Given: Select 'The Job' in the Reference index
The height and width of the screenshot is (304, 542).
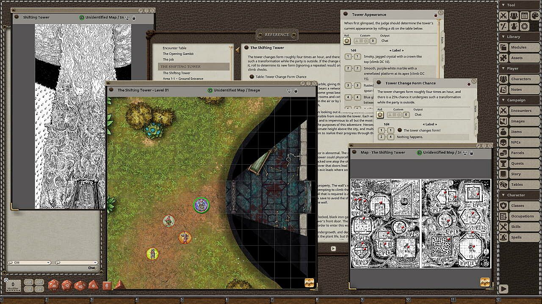Looking at the screenshot, I should (x=169, y=60).
